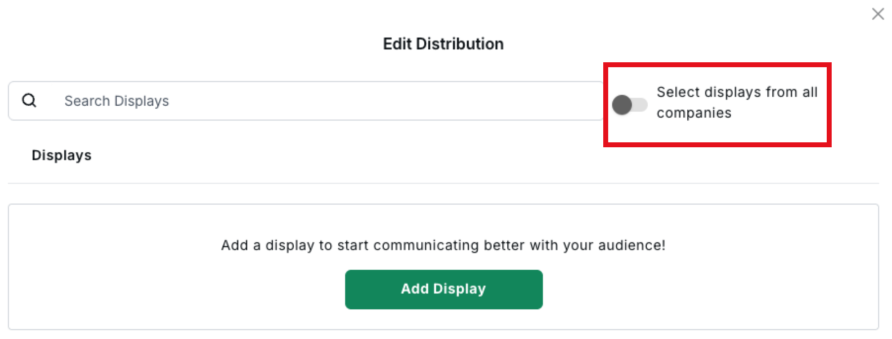
Task: Focus the Search Displays input field
Action: [326, 101]
